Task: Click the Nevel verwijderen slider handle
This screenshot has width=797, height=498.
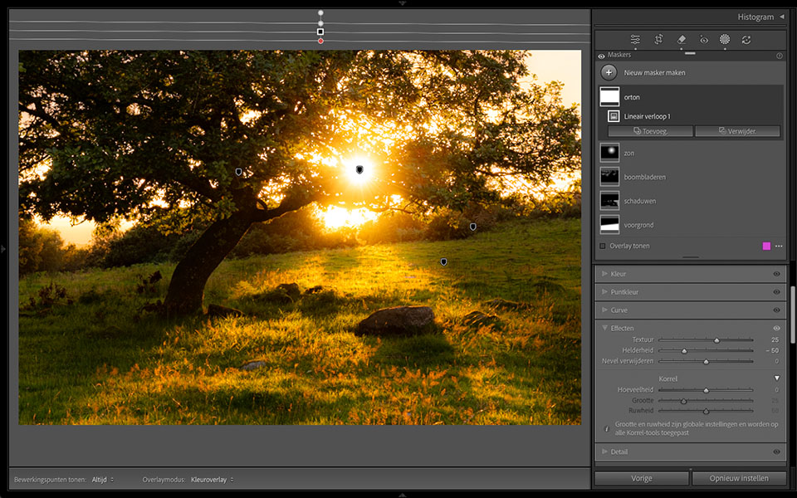Action: click(706, 362)
